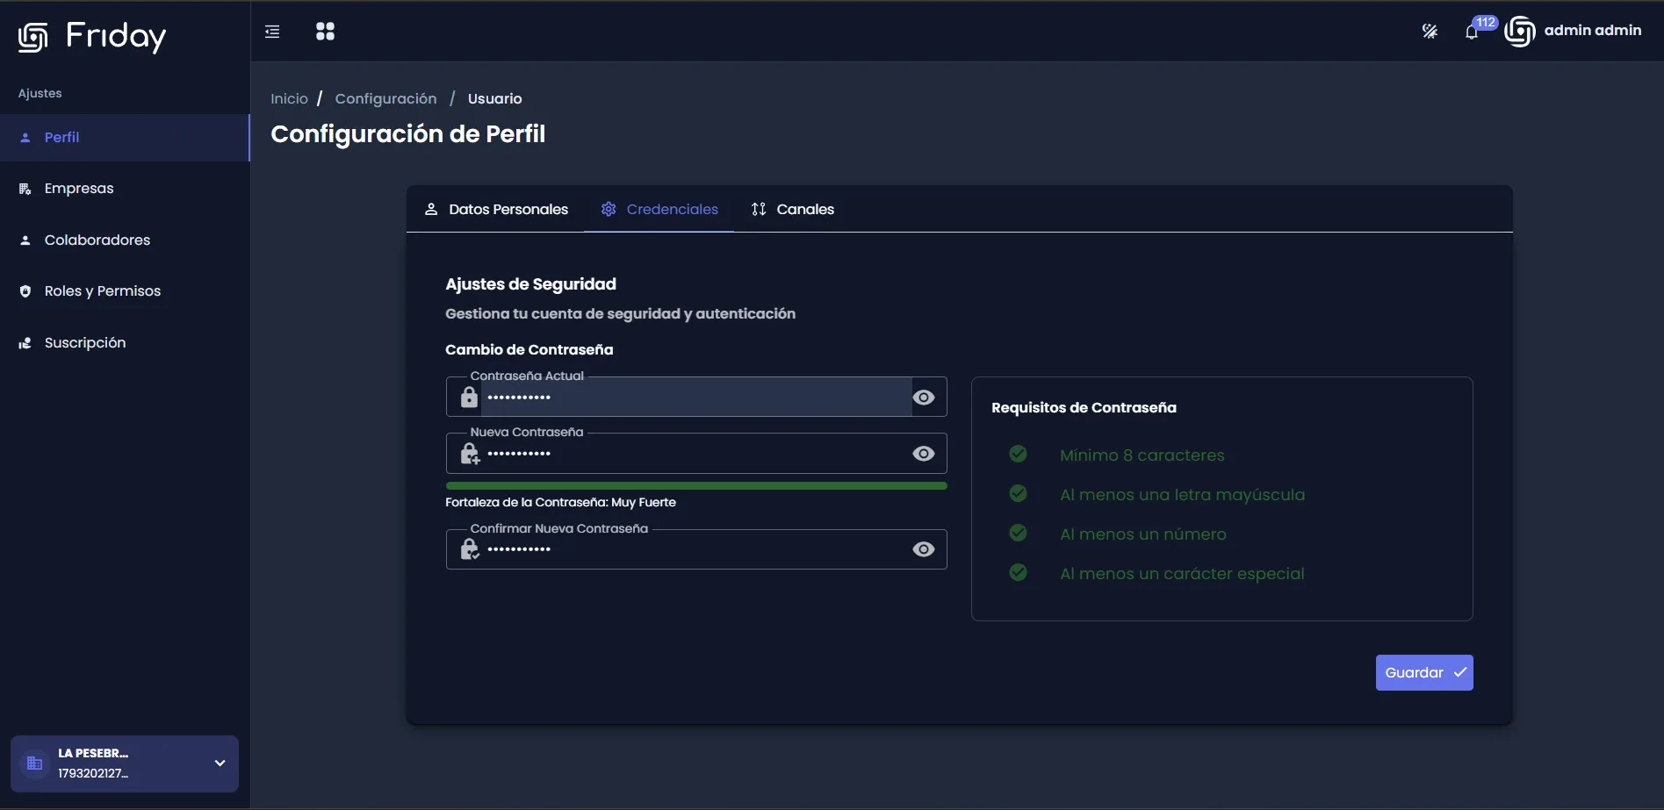Click the admin admin avatar icon

(x=1520, y=31)
